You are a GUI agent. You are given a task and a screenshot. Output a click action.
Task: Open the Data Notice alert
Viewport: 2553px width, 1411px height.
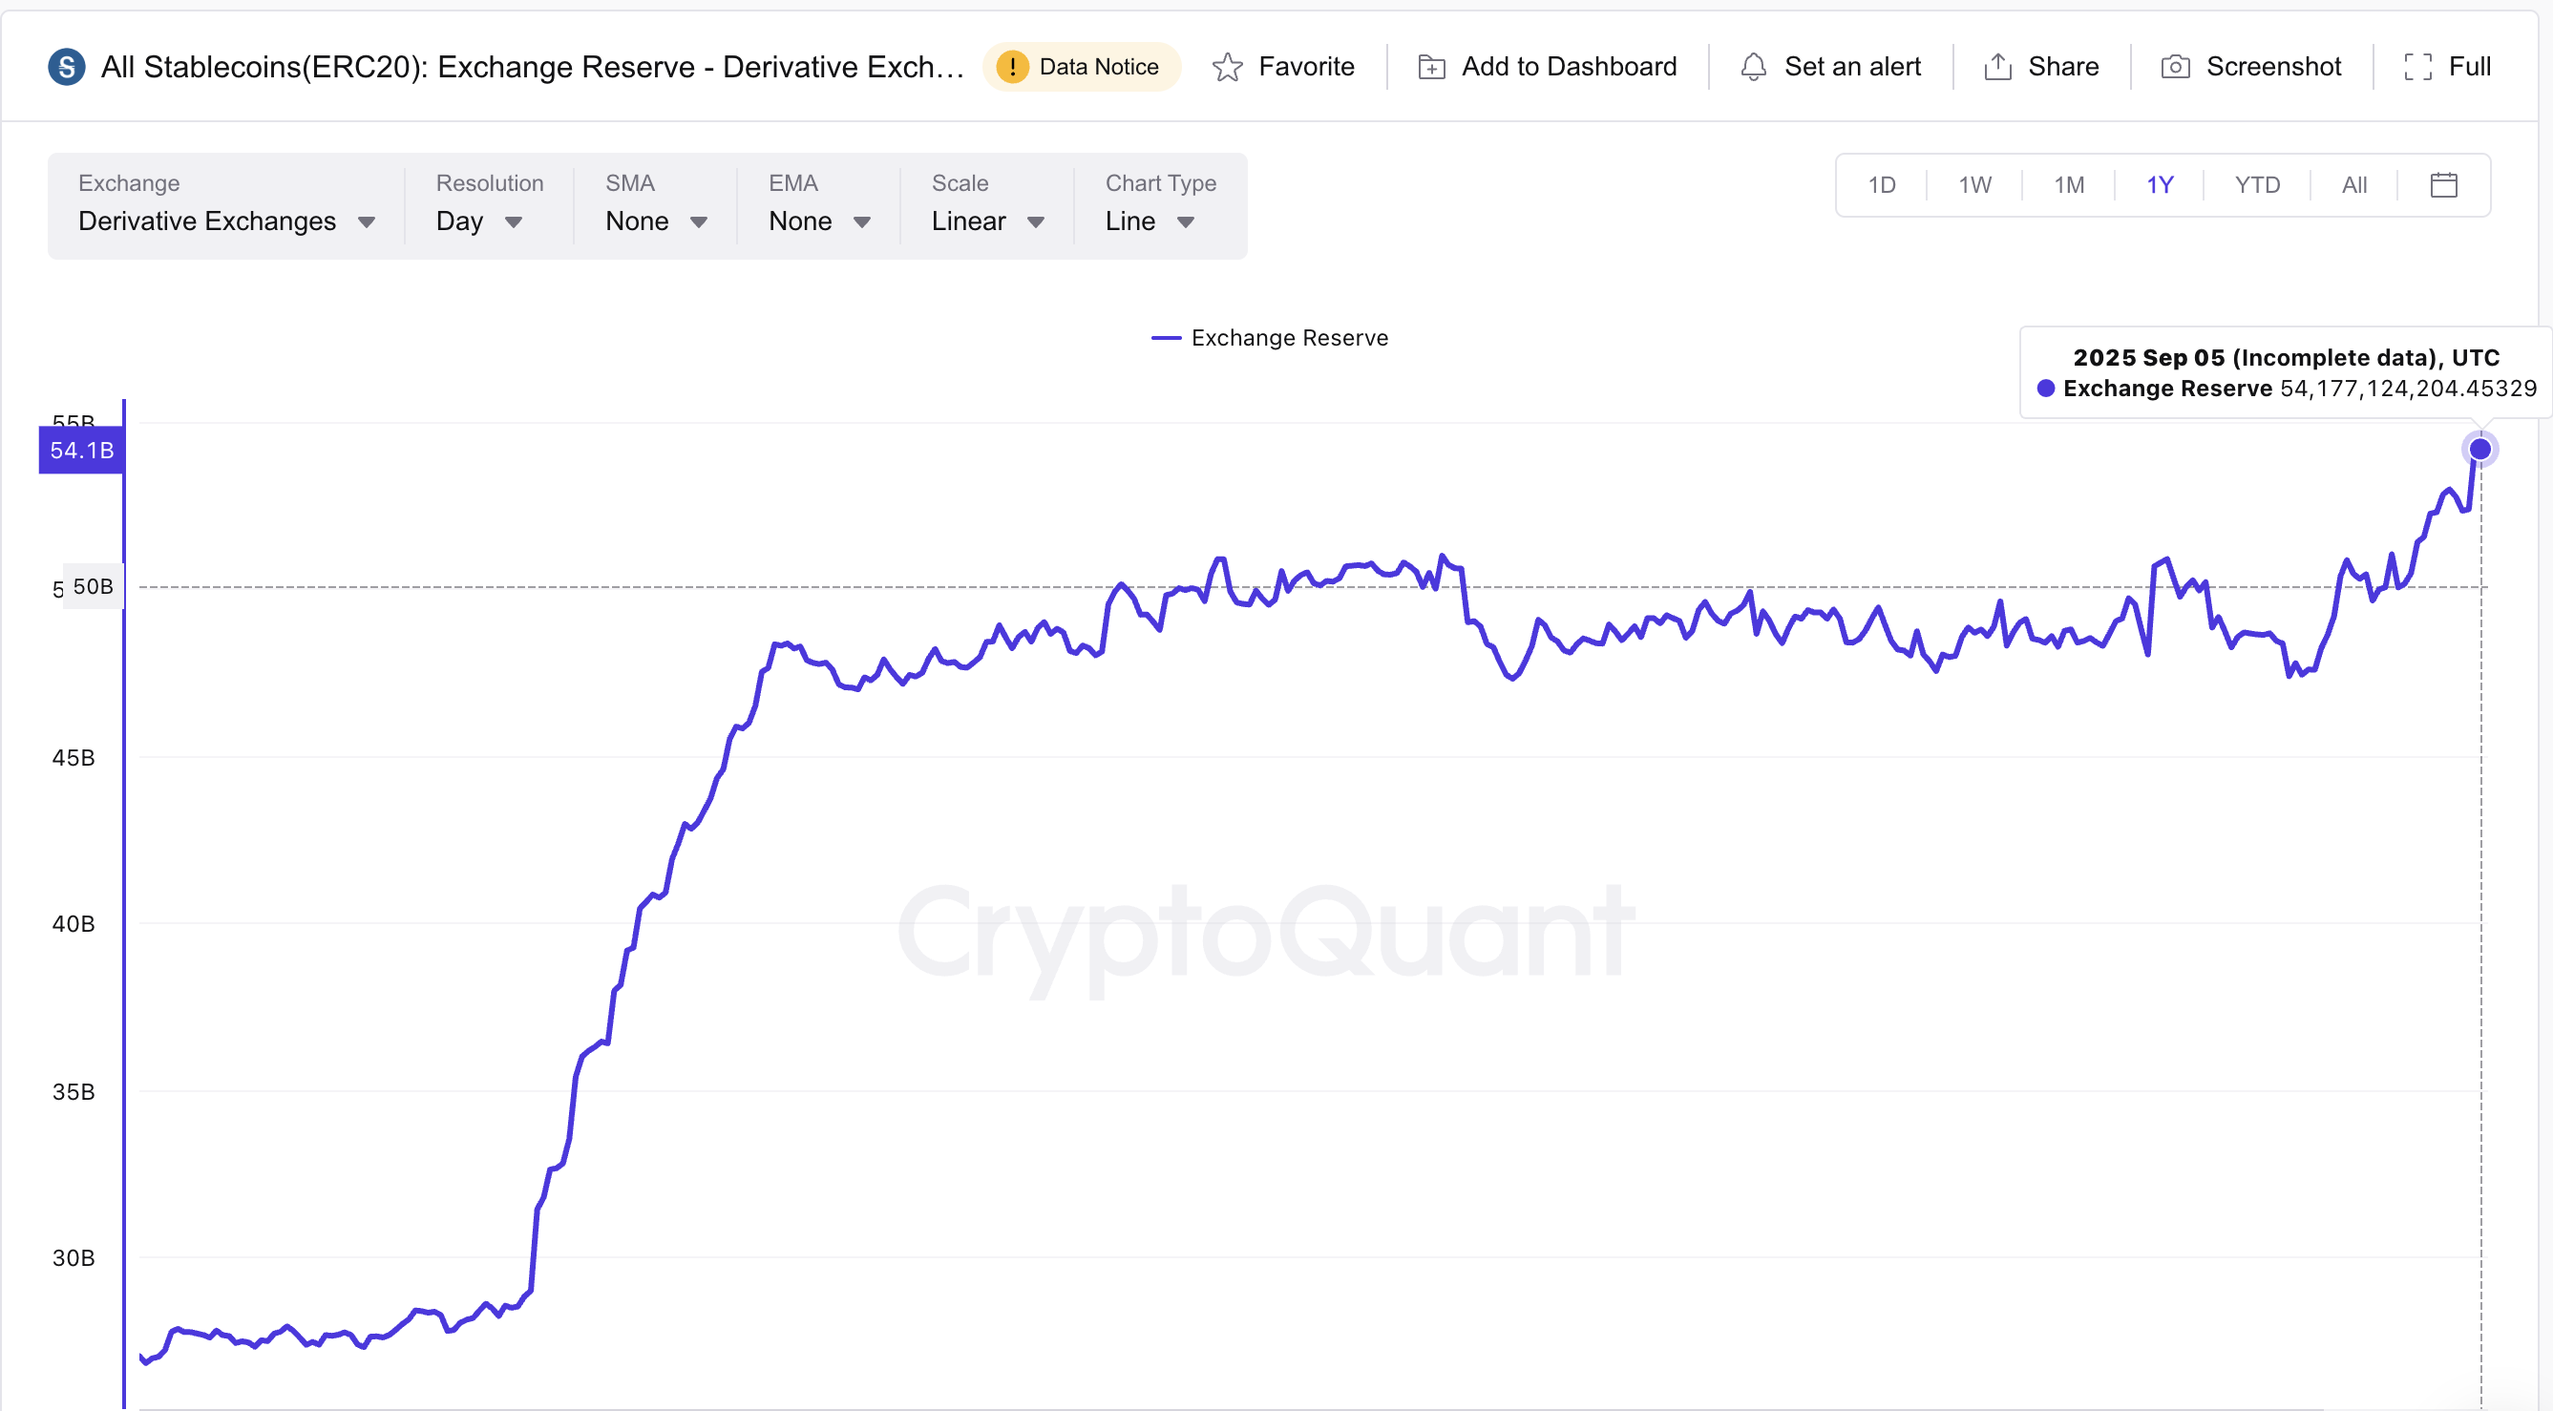(1082, 67)
